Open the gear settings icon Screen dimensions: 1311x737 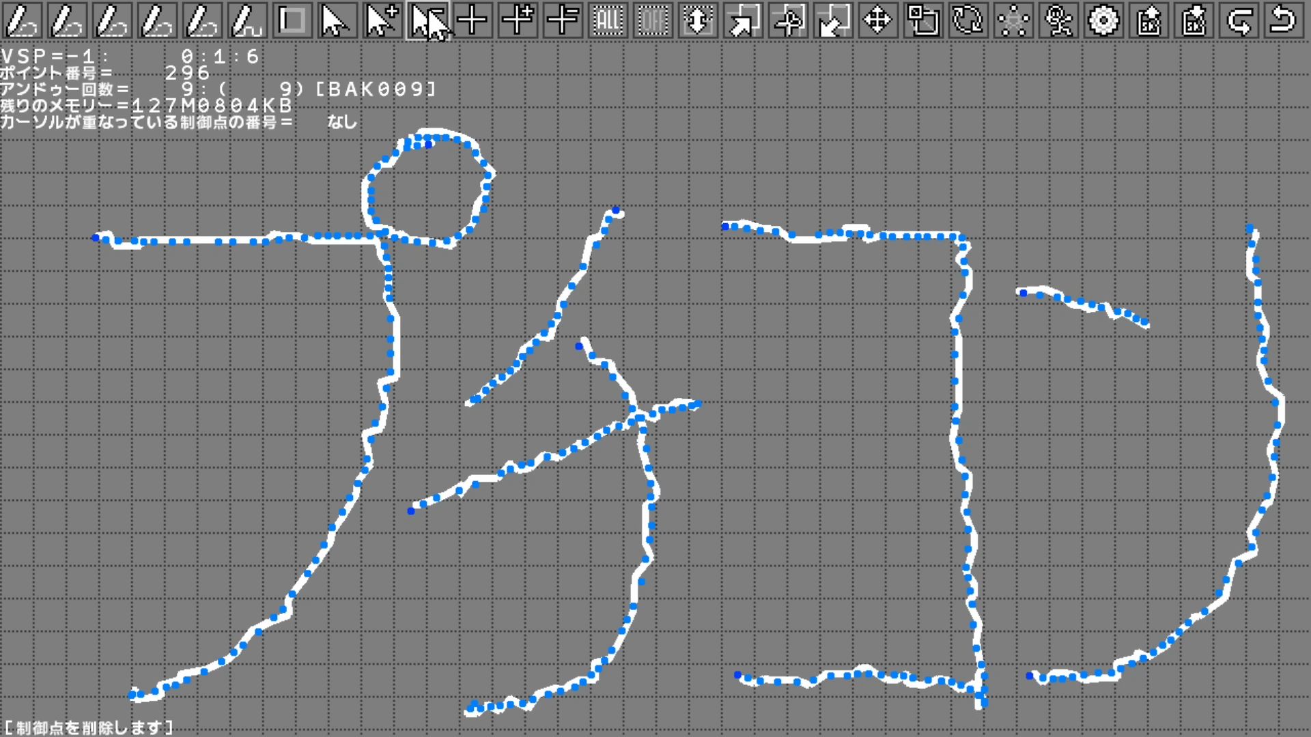tap(1103, 20)
